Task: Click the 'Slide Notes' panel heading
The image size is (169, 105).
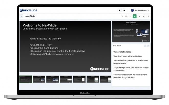Action: click(117, 46)
